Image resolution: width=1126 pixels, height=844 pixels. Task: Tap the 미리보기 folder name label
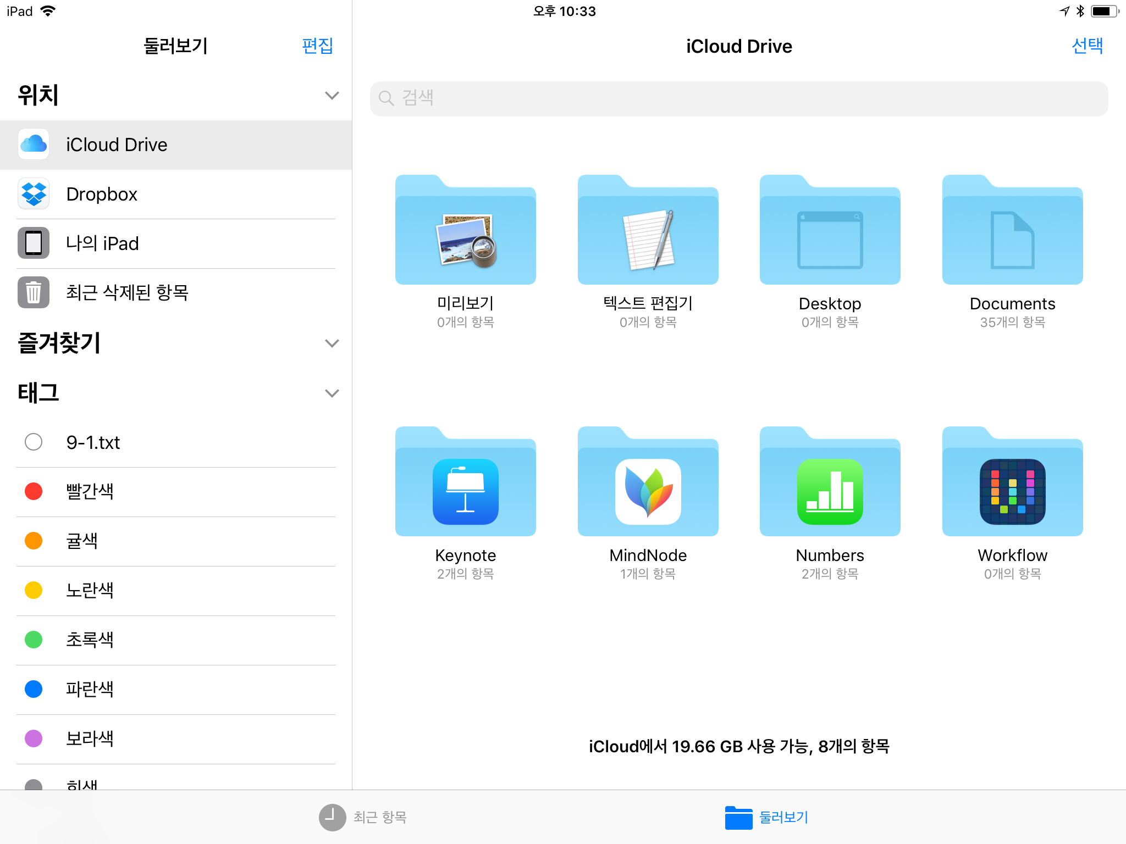click(x=465, y=303)
